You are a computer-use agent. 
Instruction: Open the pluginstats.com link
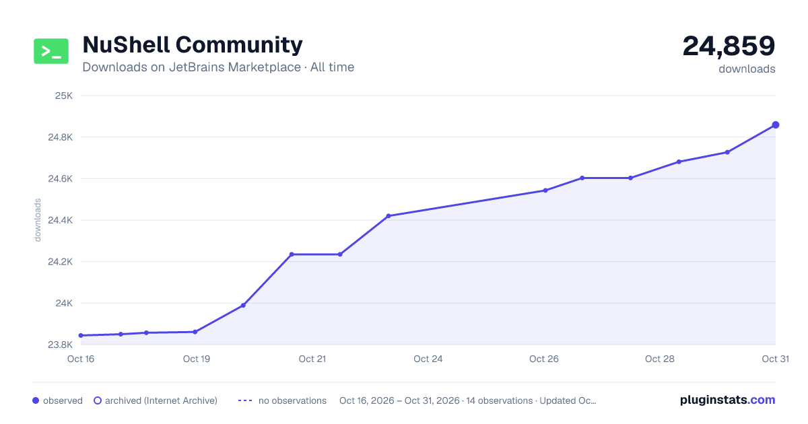pos(728,400)
